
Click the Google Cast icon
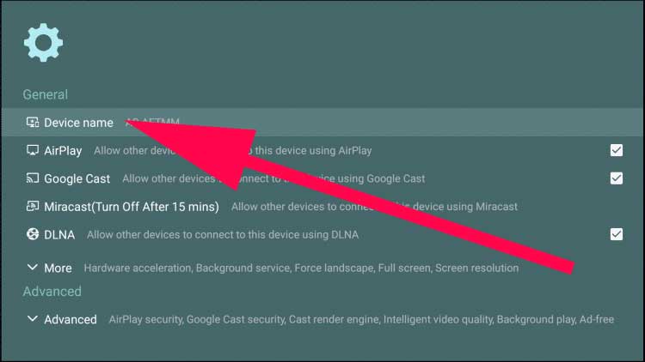tap(33, 178)
